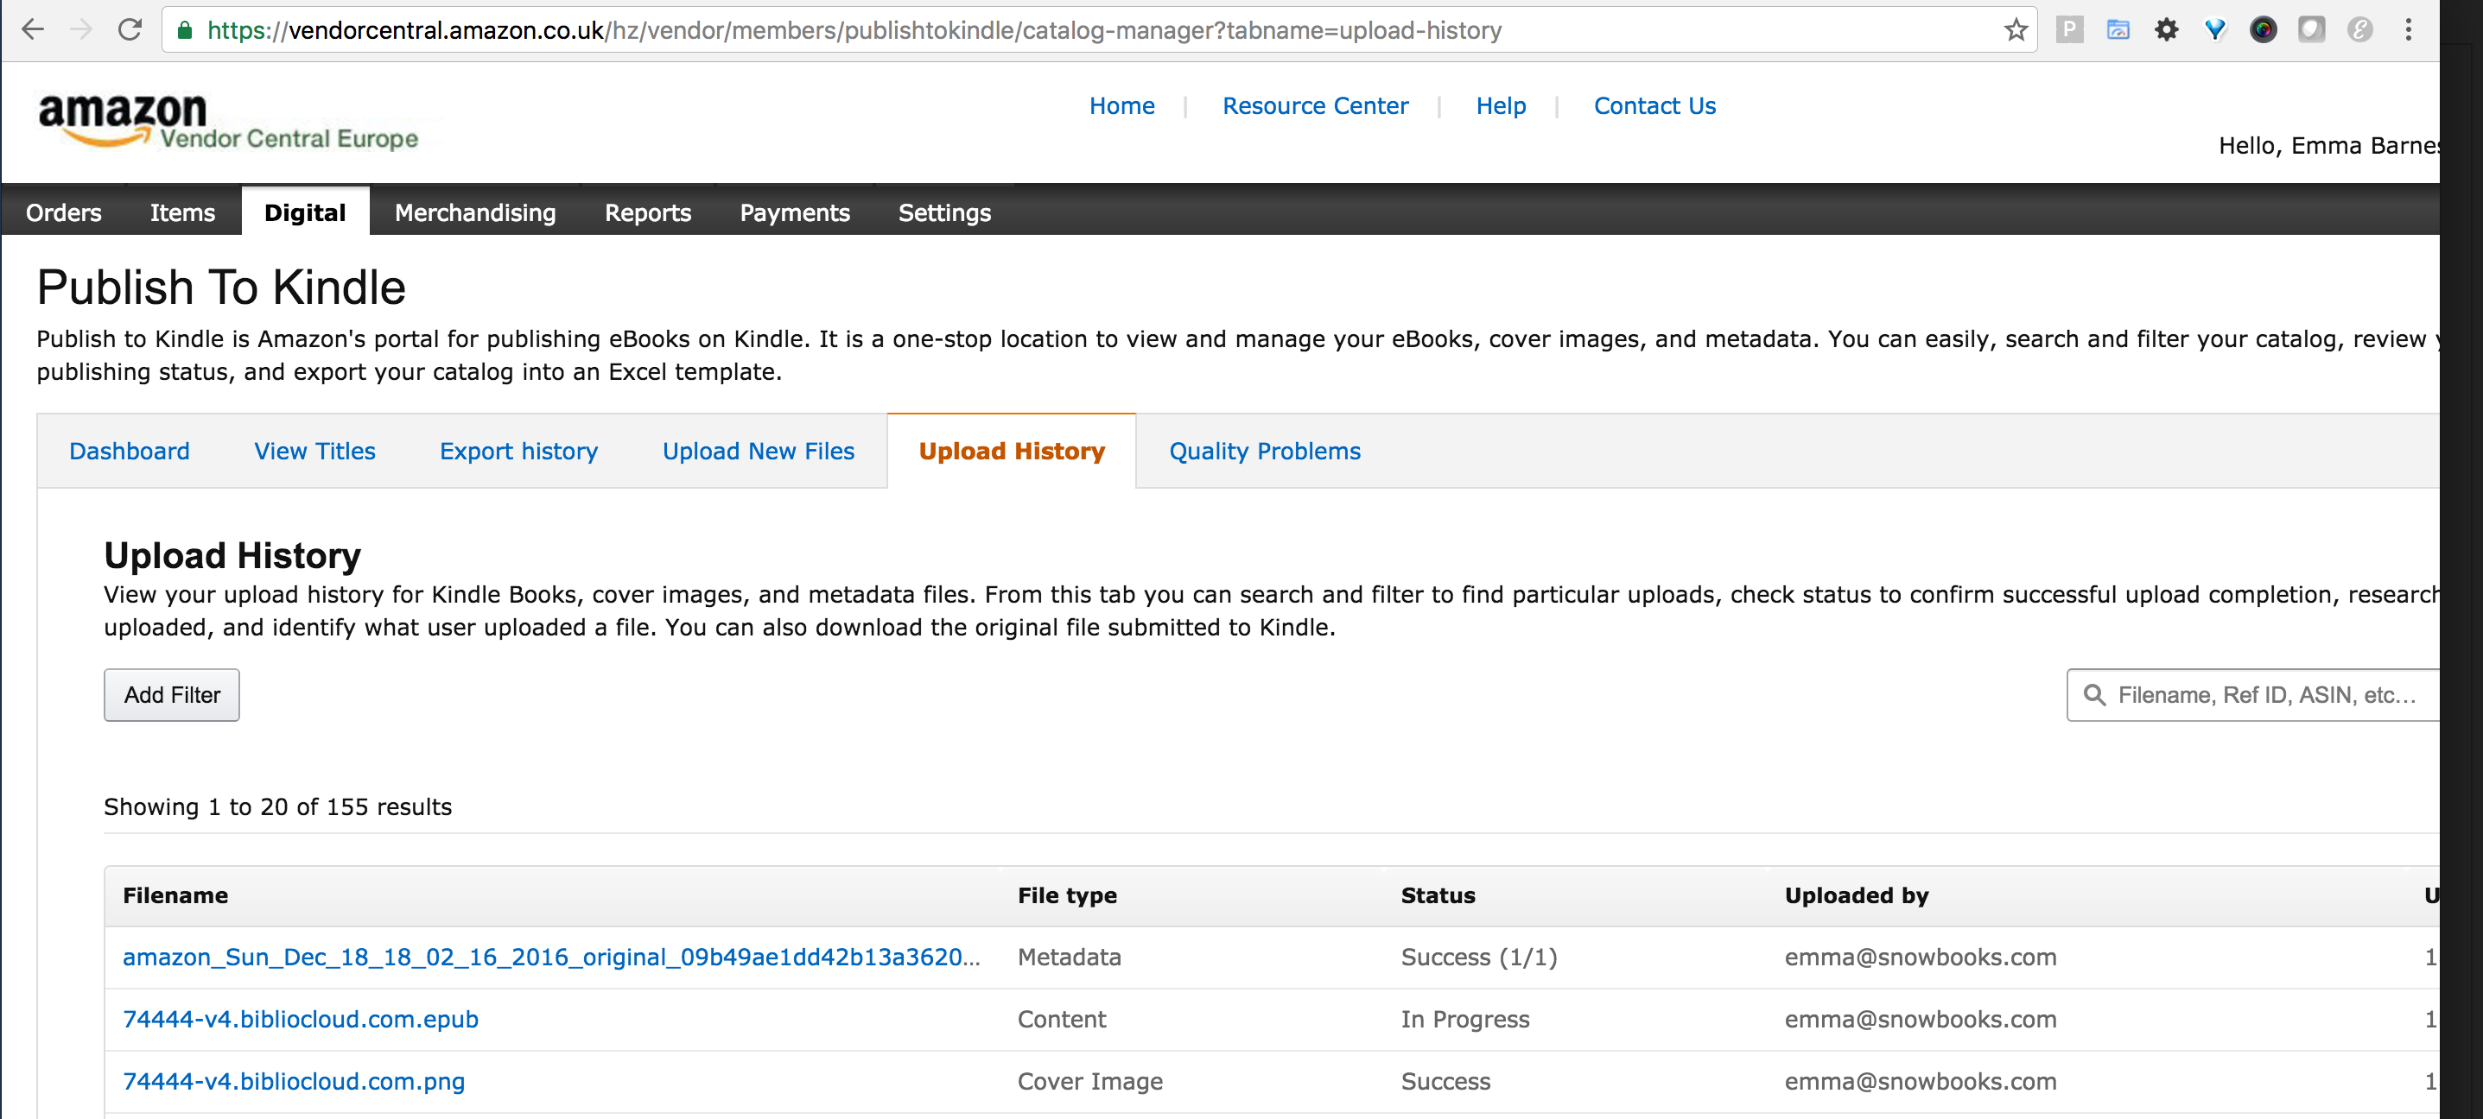The image size is (2483, 1119).
Task: Click the Add Filter button
Action: coord(172,694)
